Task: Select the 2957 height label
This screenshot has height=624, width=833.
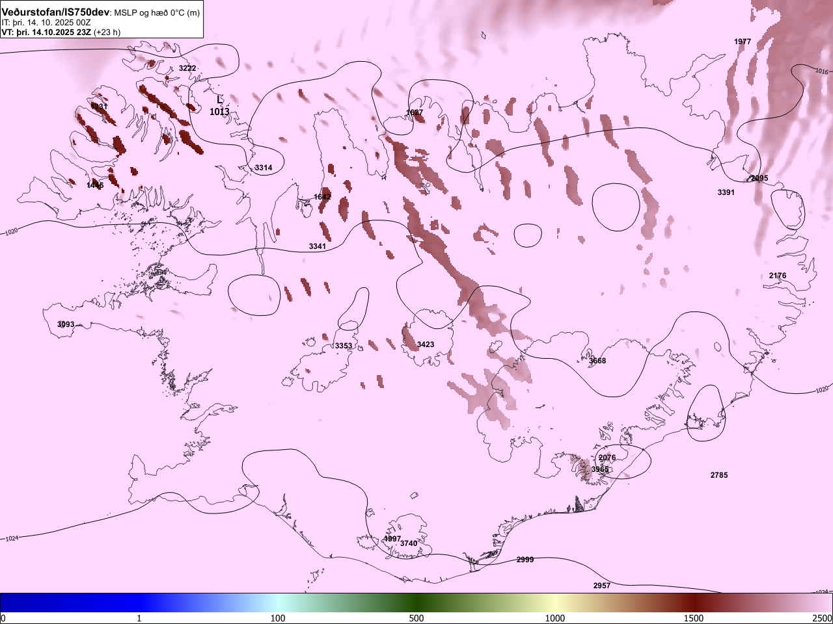Action: (x=602, y=586)
